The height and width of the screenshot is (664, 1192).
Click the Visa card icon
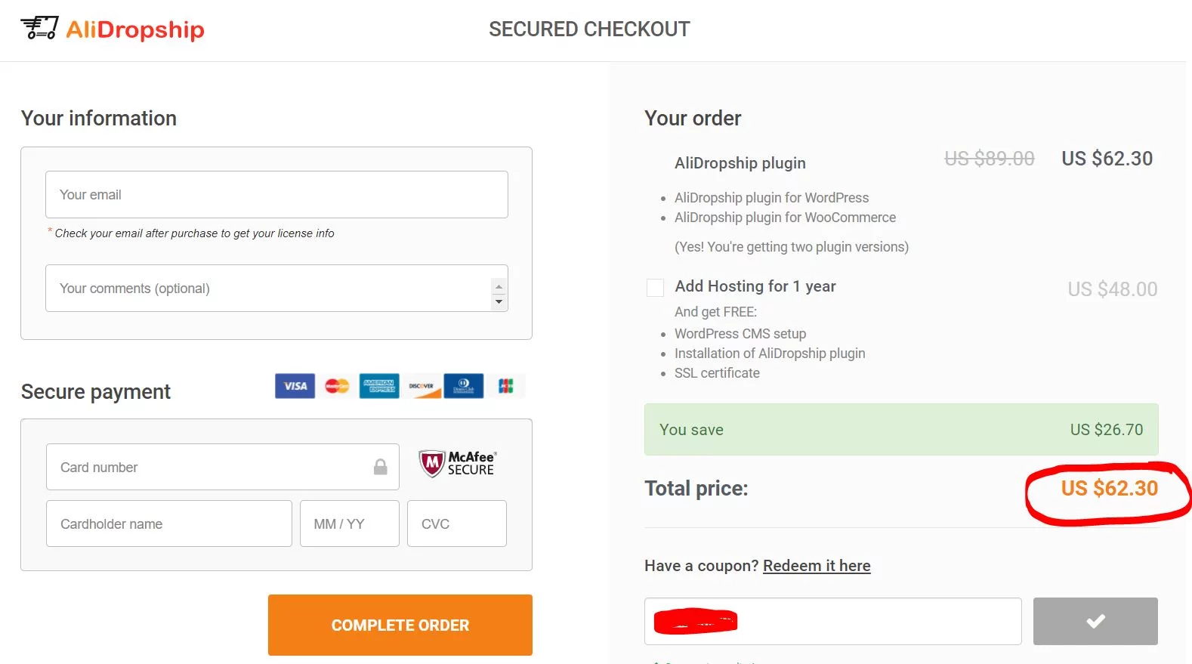pyautogui.click(x=295, y=386)
